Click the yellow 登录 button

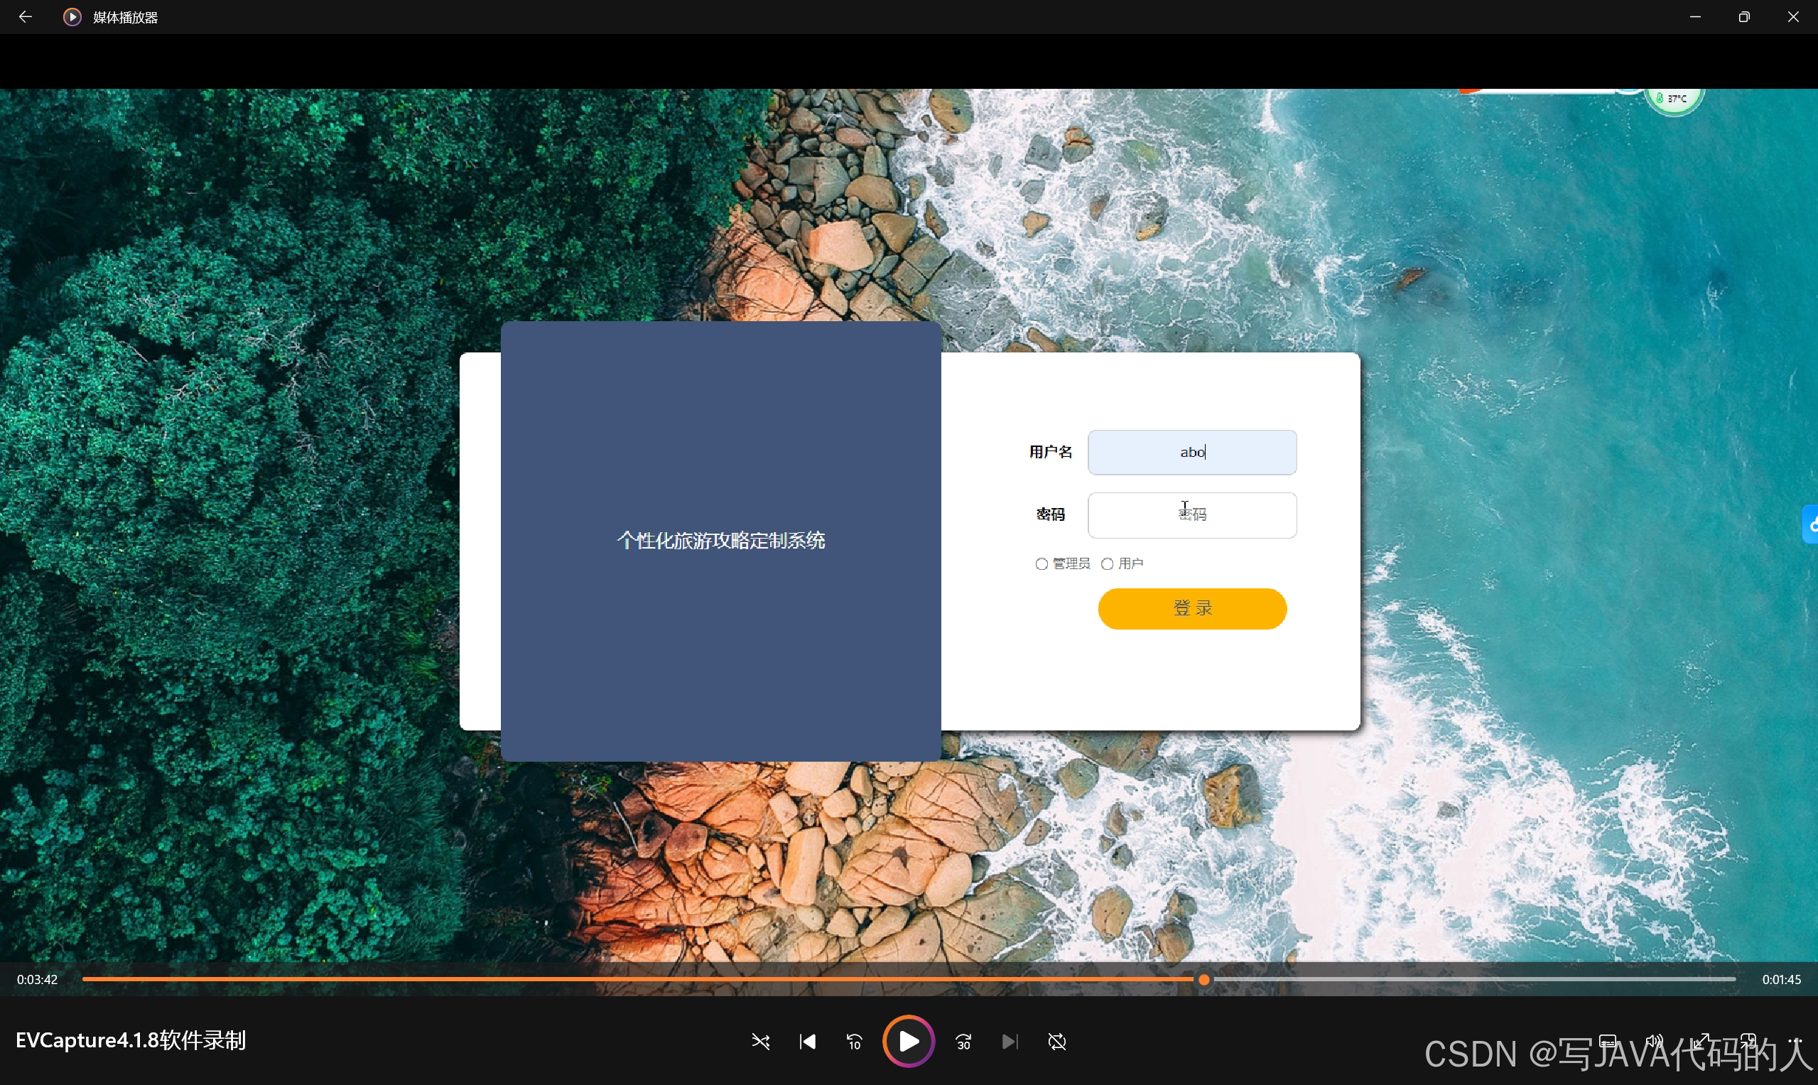click(x=1192, y=608)
